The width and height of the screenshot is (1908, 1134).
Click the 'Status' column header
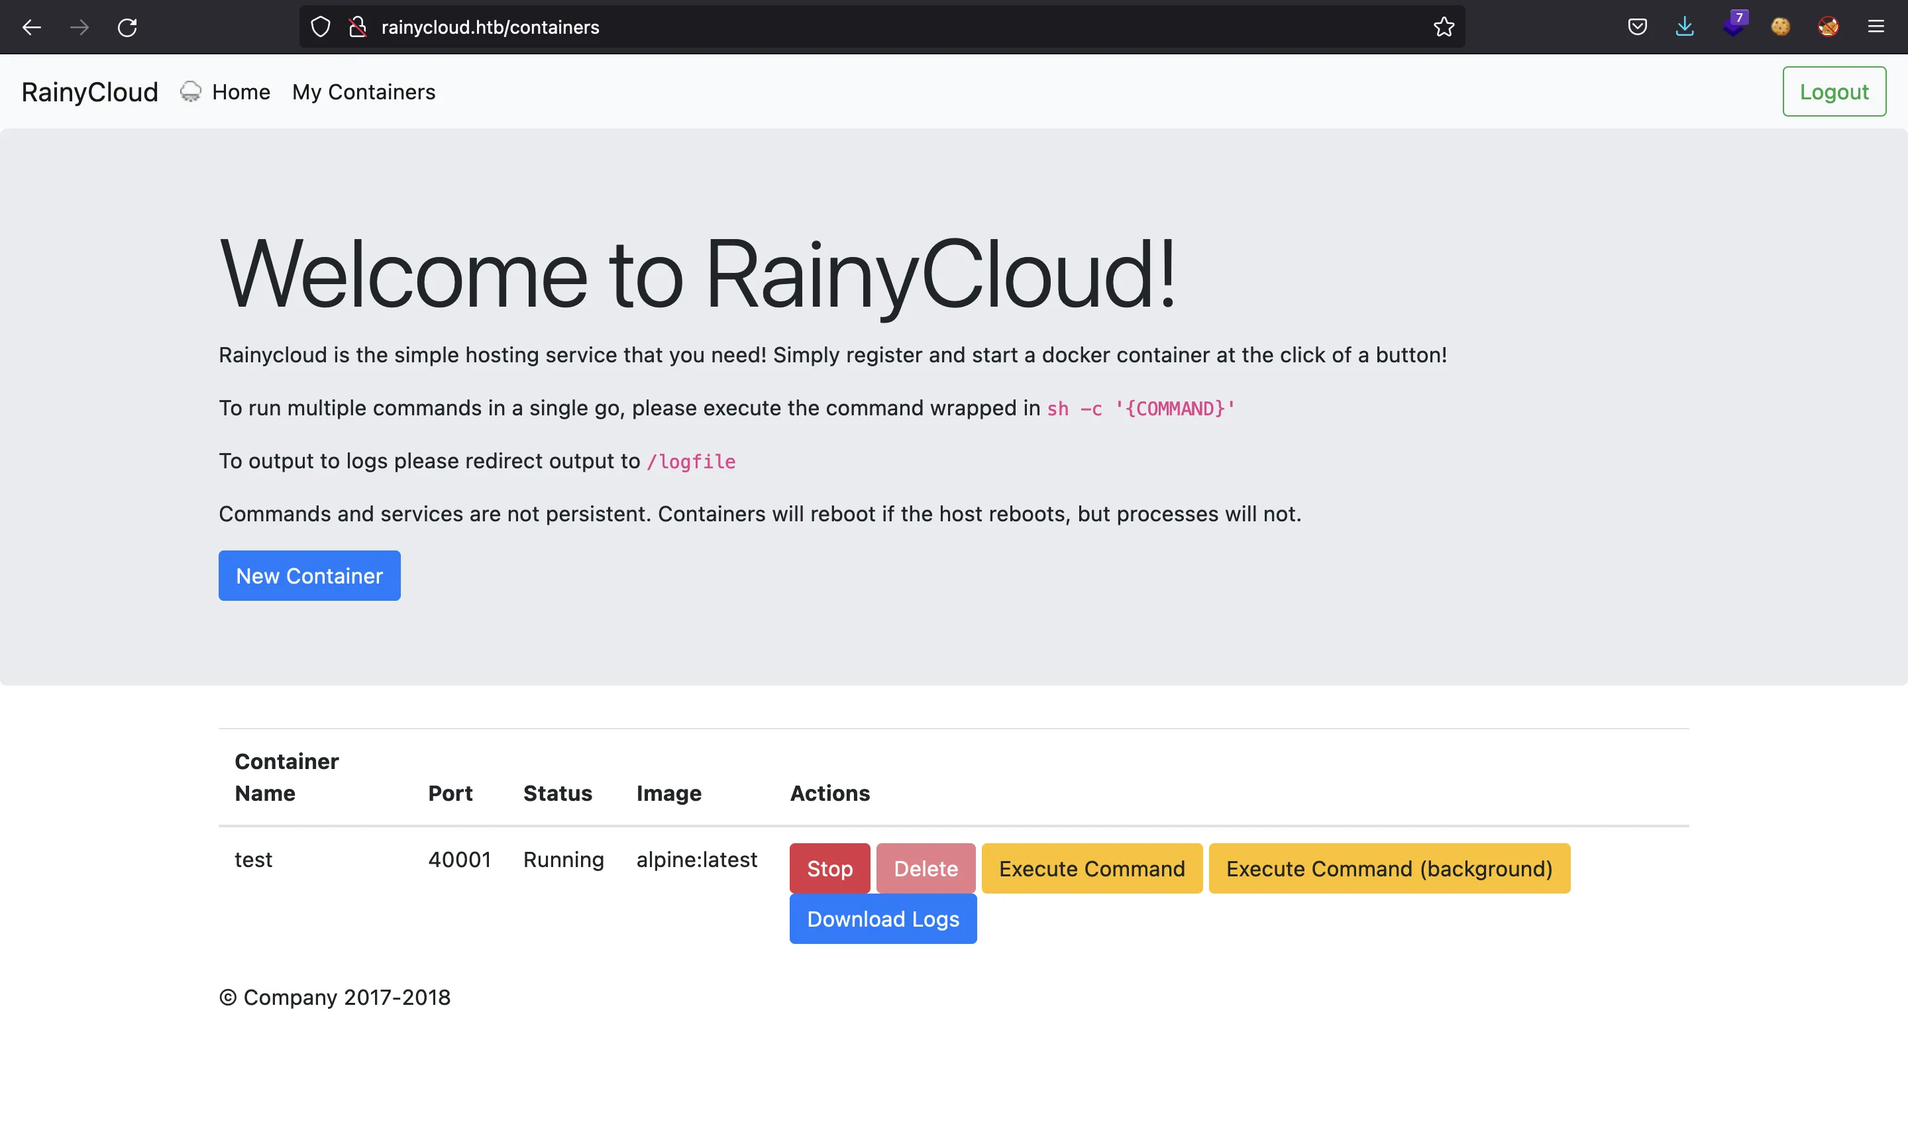558,793
